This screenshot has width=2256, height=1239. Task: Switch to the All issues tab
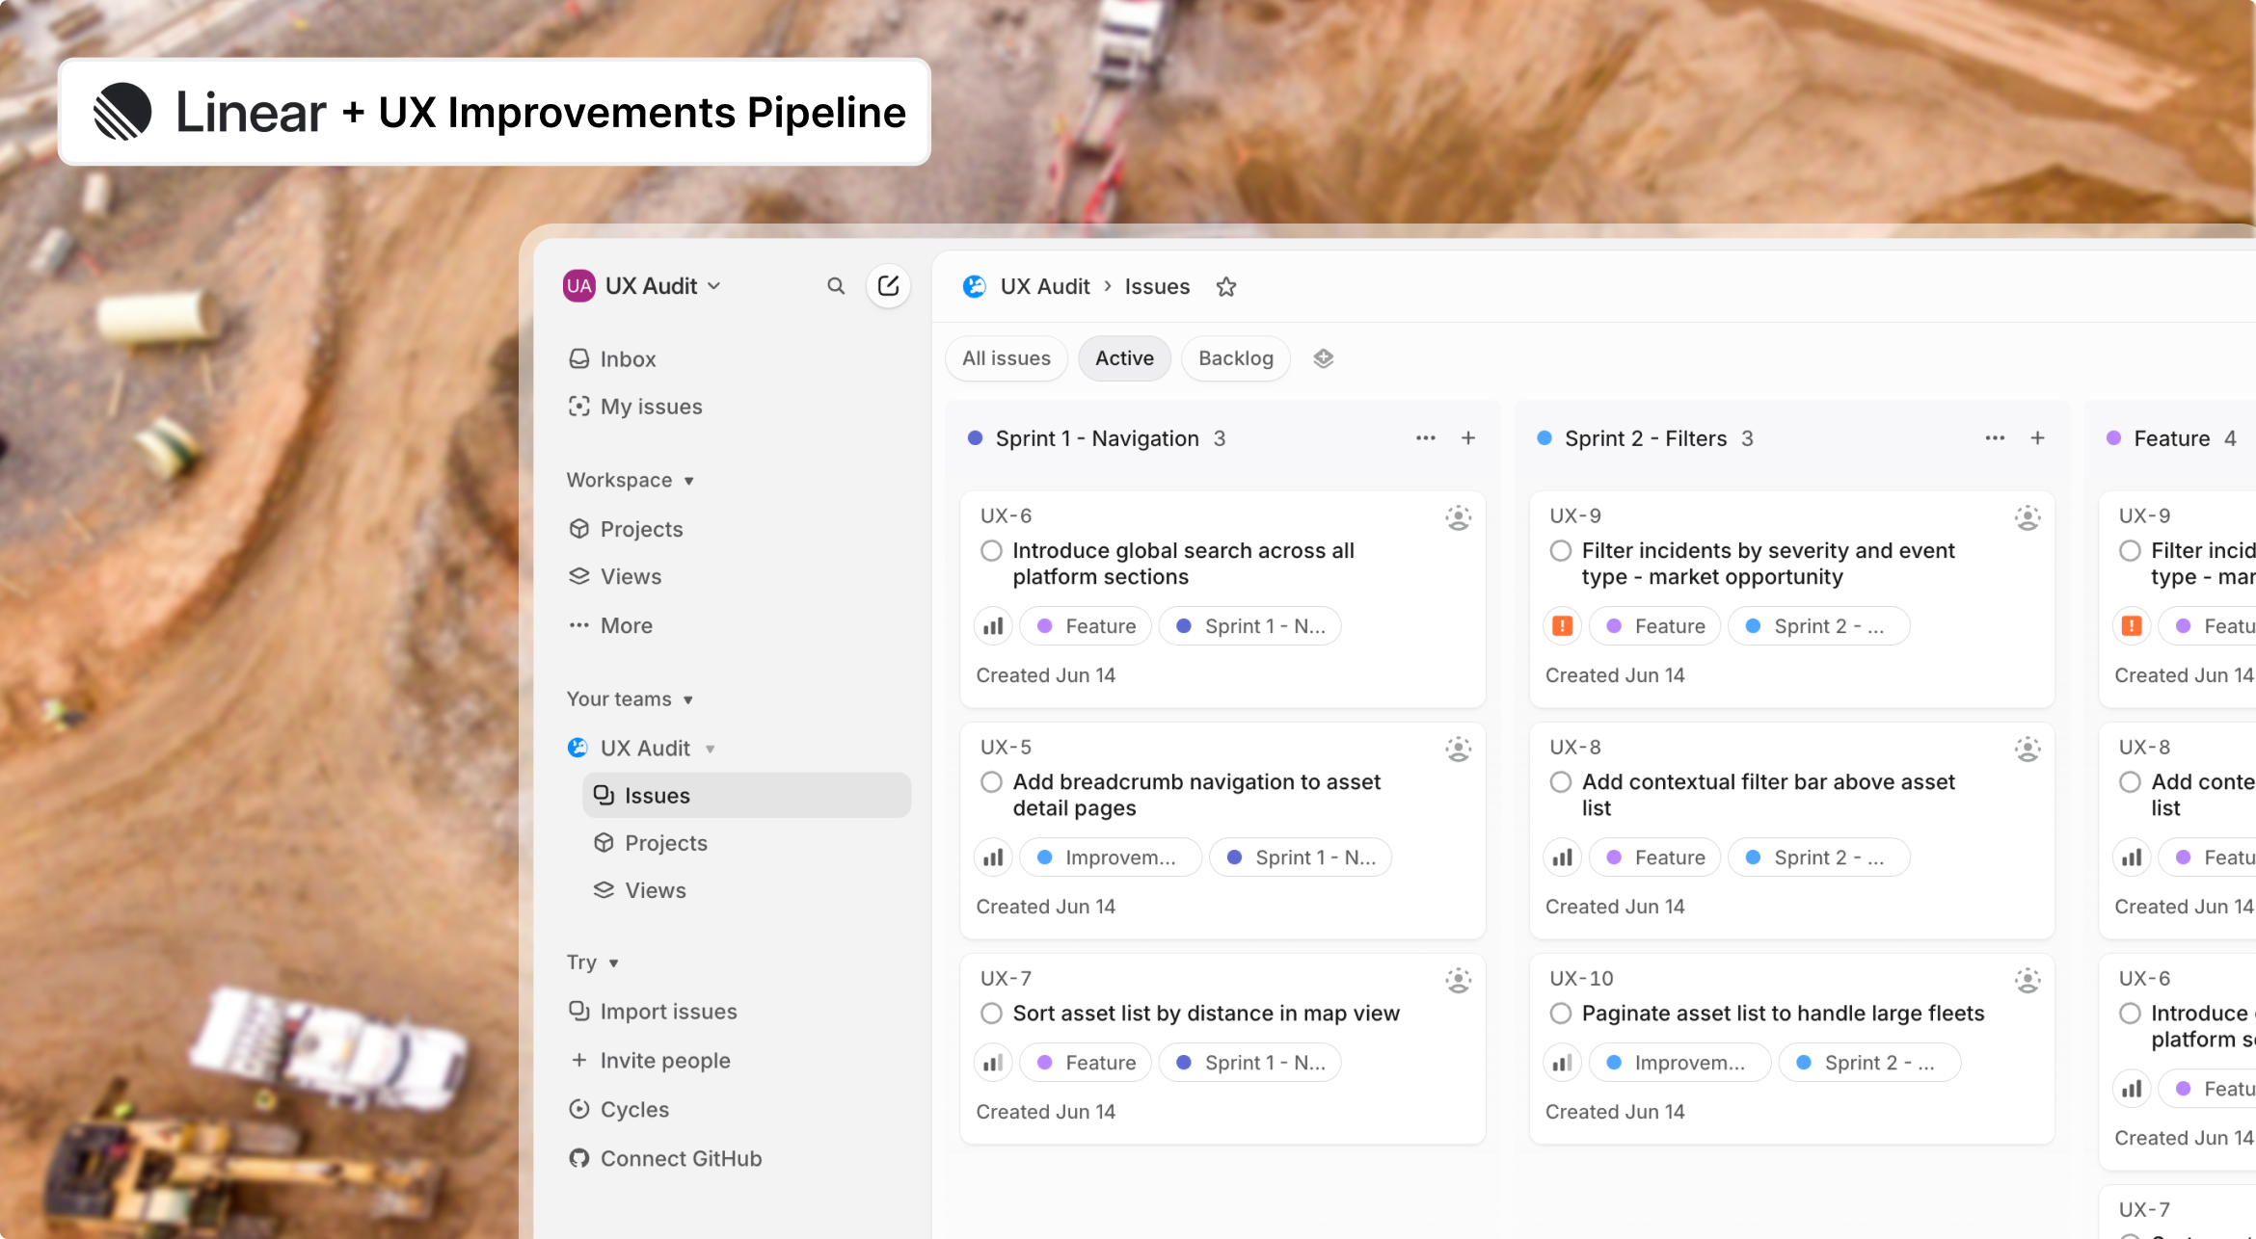(x=1007, y=358)
